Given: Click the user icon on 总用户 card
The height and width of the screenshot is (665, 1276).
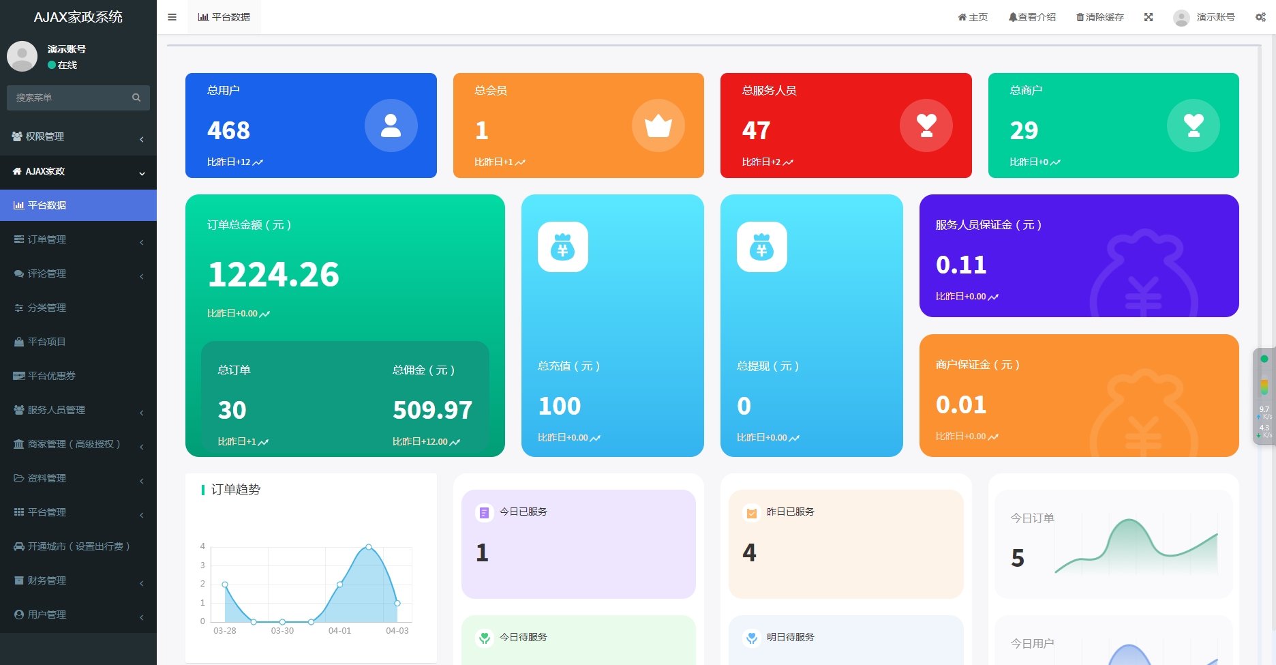Looking at the screenshot, I should point(391,125).
